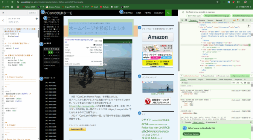Open the YouTube bookmark
Image resolution: width=253 pixels, height=140 pixels.
[x=104, y=7]
